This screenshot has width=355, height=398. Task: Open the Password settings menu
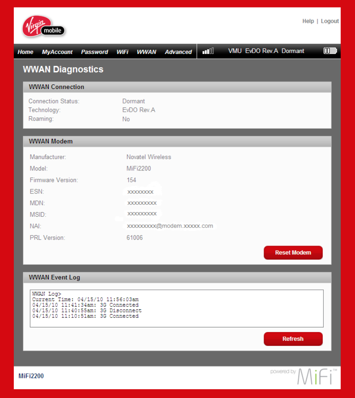click(95, 52)
